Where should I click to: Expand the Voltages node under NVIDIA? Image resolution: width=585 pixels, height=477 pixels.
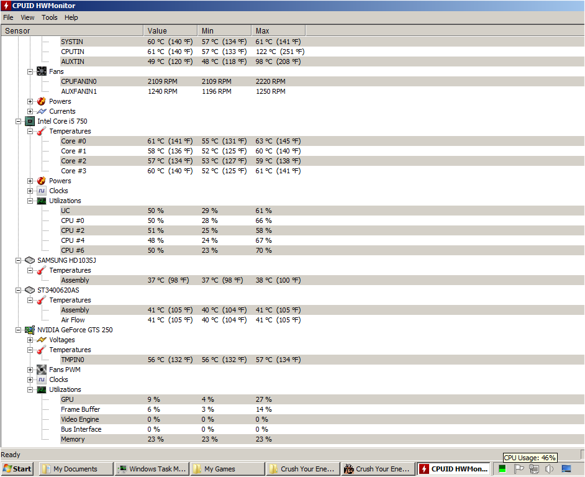30,340
